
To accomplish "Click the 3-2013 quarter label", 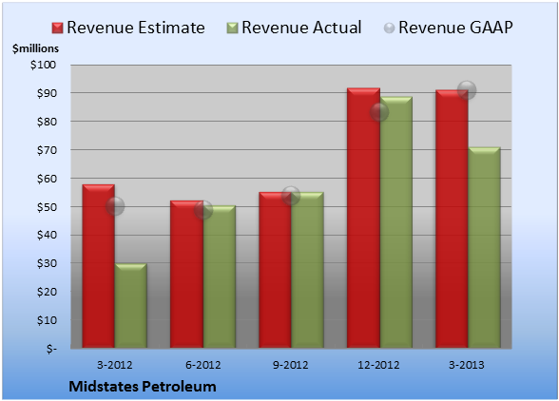I will (x=467, y=365).
